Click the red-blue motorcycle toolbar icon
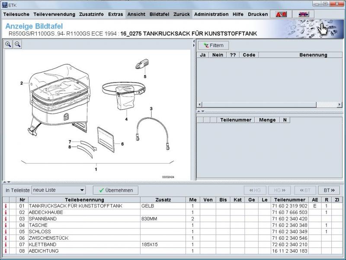Image resolution: width=346 pixels, height=260 pixels. coord(304,14)
